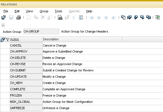Go to previous group icon
163x112 pixels.
(136, 17)
